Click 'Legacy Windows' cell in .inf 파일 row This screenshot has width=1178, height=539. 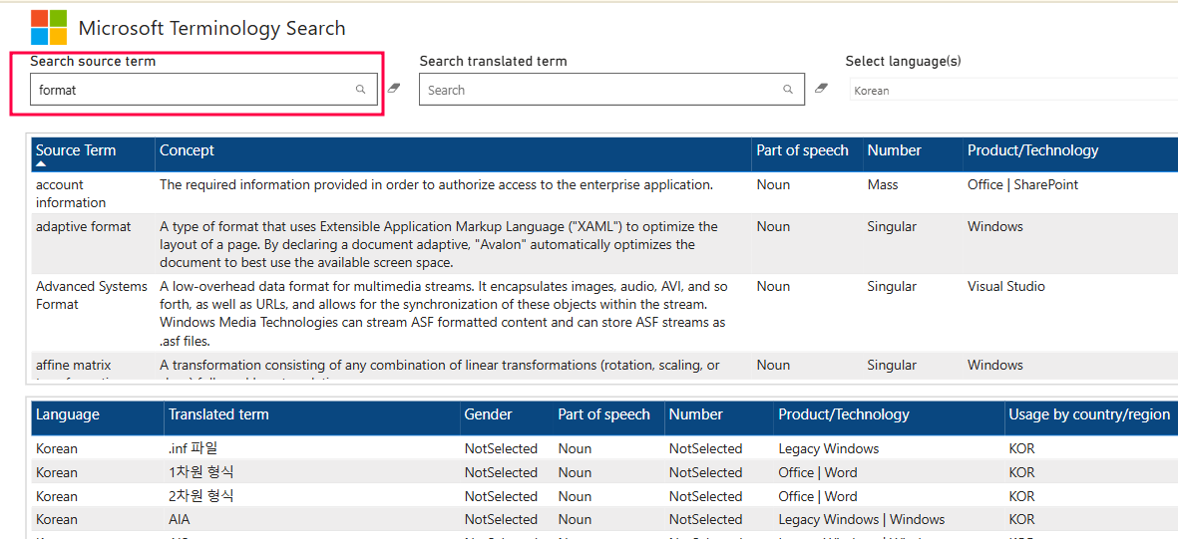pyautogui.click(x=829, y=449)
